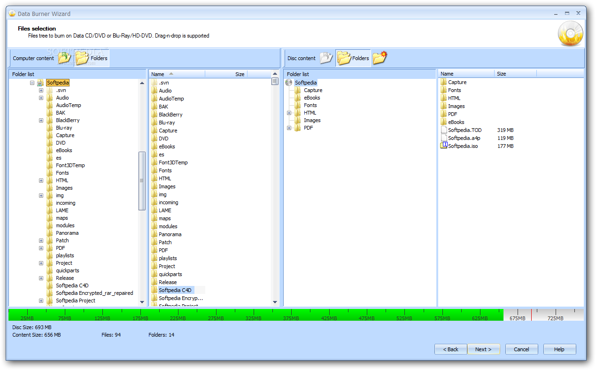Click the playlists folder icon in computer file list
This screenshot has height=370, width=596.
click(154, 258)
